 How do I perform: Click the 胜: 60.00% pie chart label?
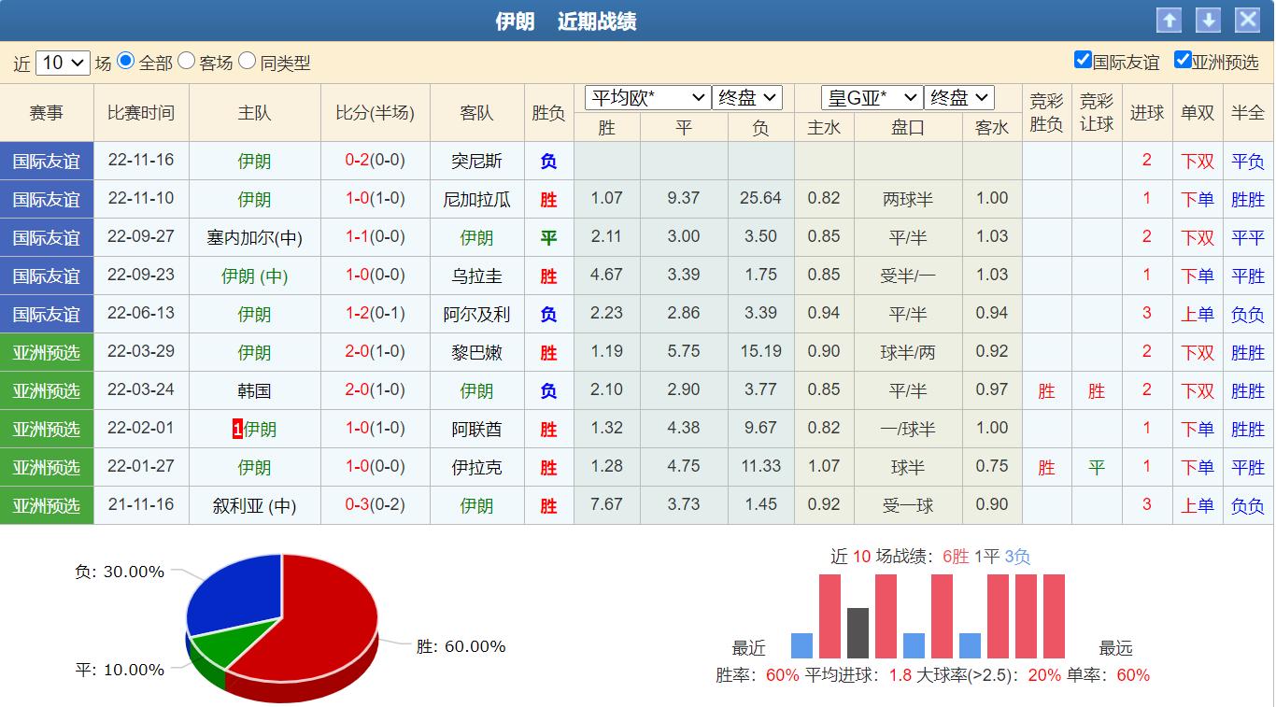tap(461, 646)
